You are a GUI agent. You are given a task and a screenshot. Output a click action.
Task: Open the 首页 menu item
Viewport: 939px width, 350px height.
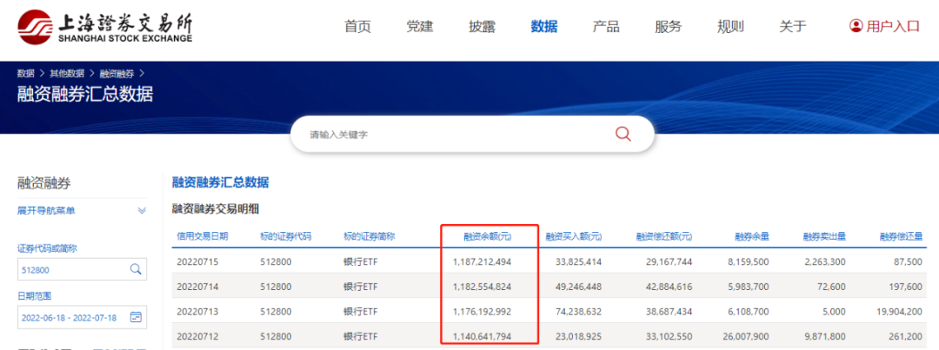pyautogui.click(x=357, y=26)
